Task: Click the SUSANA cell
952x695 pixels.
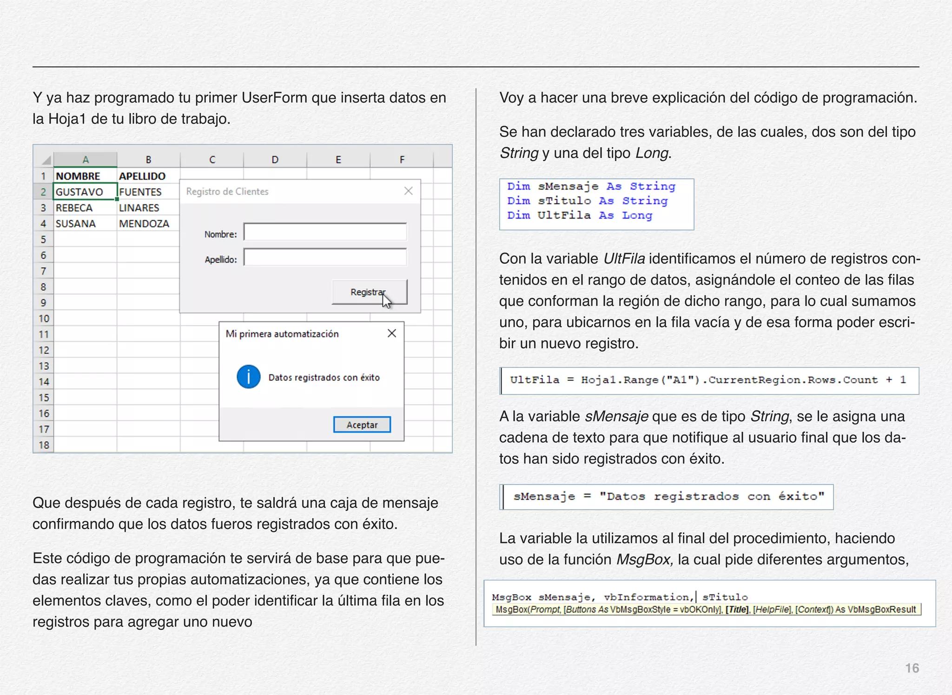Action: click(85, 223)
